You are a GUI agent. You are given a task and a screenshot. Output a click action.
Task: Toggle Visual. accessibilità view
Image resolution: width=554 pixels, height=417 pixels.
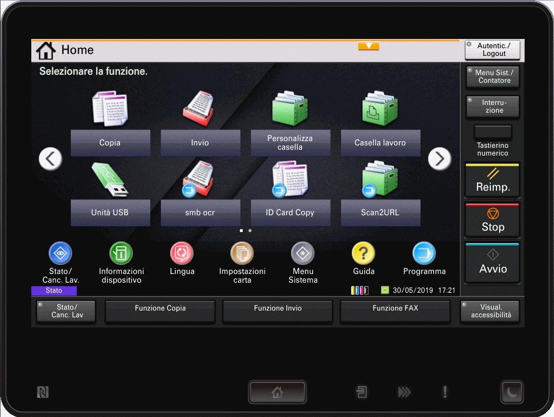tap(490, 311)
